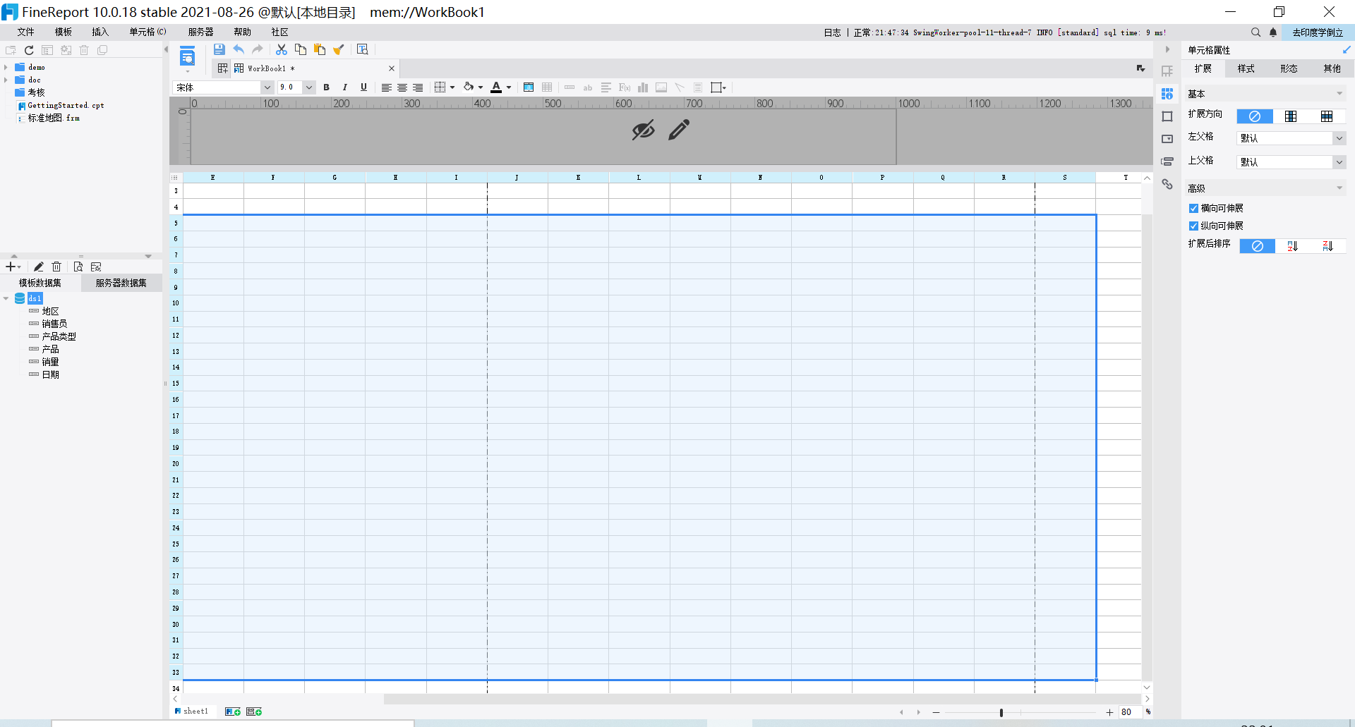
Task: Open the 服务器 menu
Action: (x=201, y=32)
